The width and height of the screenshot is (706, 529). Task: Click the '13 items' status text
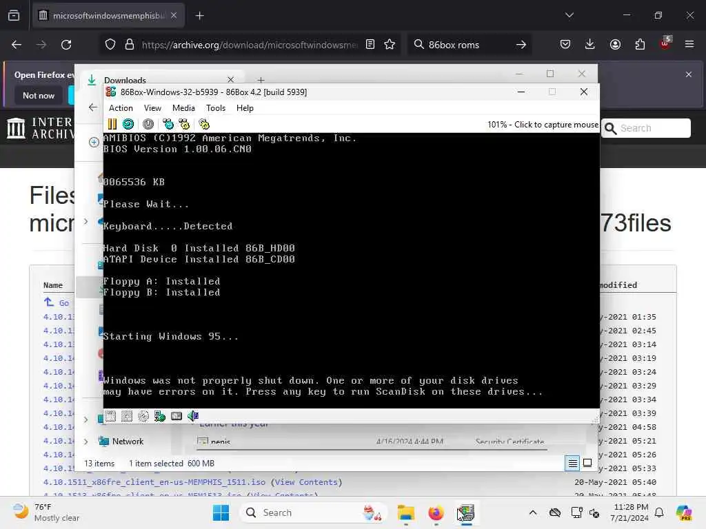pyautogui.click(x=99, y=464)
